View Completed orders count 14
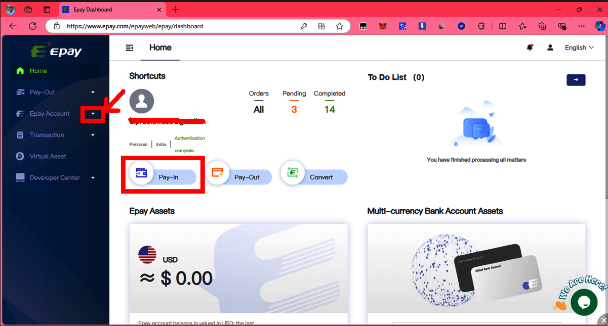Image resolution: width=608 pixels, height=326 pixels. click(x=330, y=110)
